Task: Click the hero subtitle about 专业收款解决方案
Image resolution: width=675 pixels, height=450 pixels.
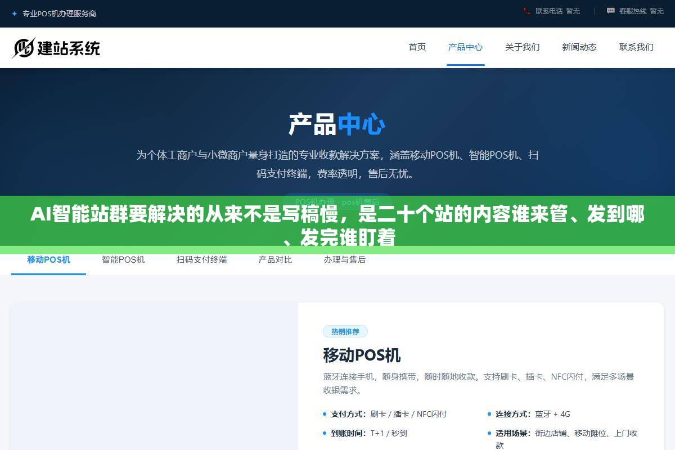Action: pyautogui.click(x=337, y=164)
